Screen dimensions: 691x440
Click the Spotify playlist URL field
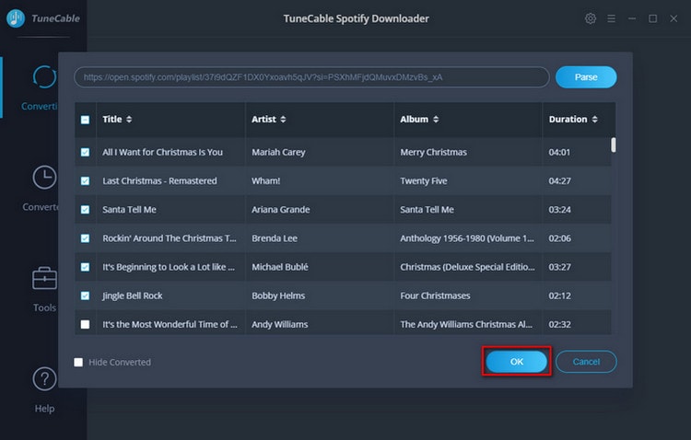(x=311, y=77)
